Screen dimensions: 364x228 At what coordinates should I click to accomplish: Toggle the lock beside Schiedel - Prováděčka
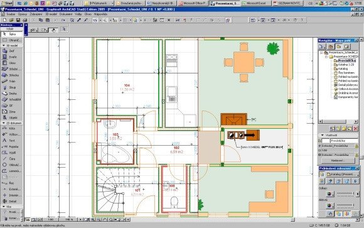(356, 155)
